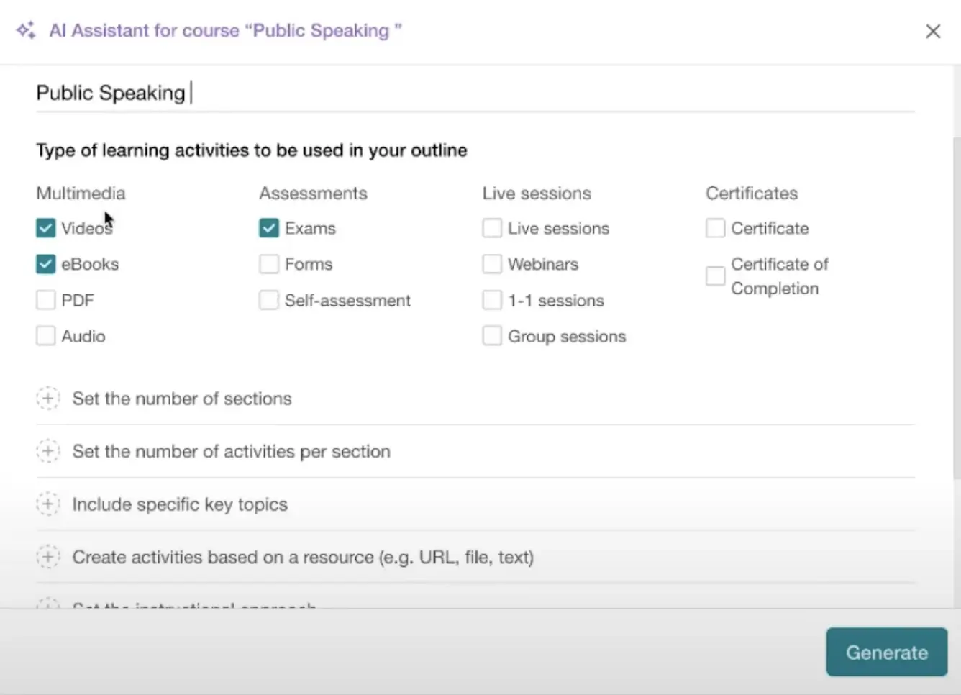The height and width of the screenshot is (695, 961).
Task: Check the Self-assessment option
Action: [x=269, y=300]
